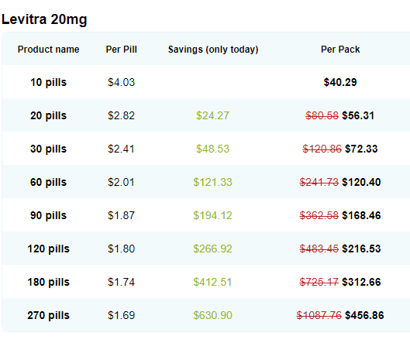Screen dimensions: 410x343
Task: Pick the 90 pills option
Action: click(48, 215)
